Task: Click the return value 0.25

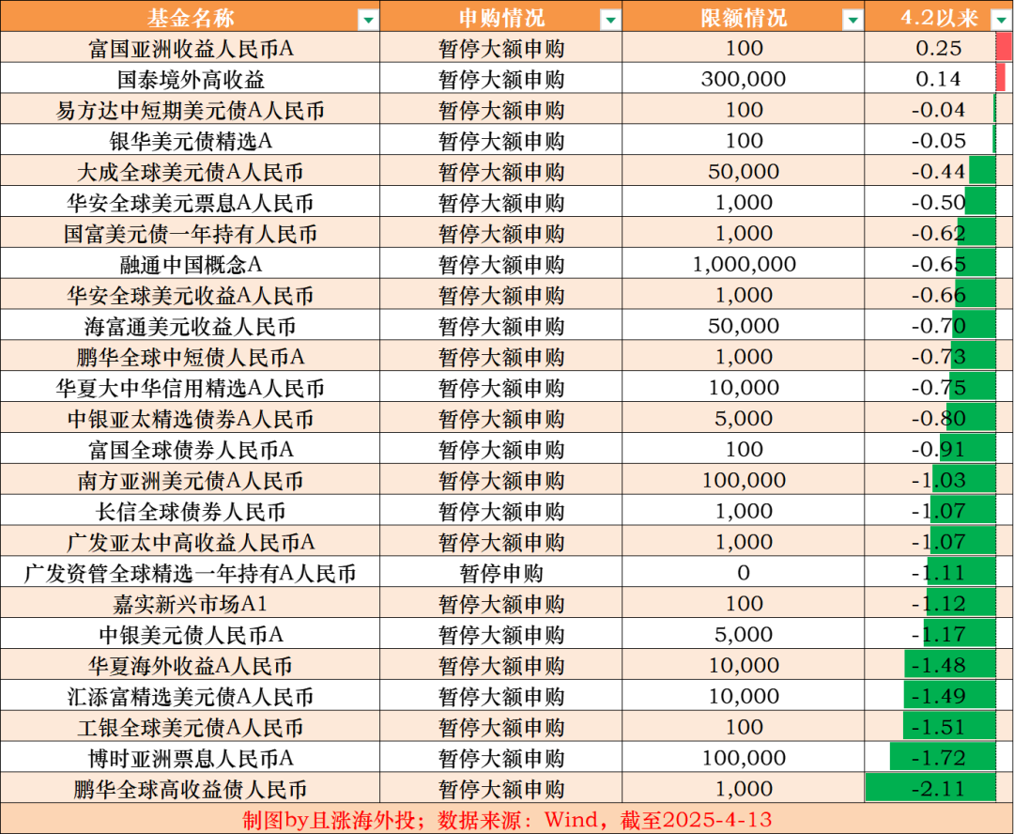Action: (x=939, y=48)
